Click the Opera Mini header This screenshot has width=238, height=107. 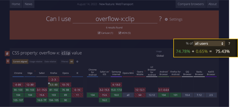point(128,73)
